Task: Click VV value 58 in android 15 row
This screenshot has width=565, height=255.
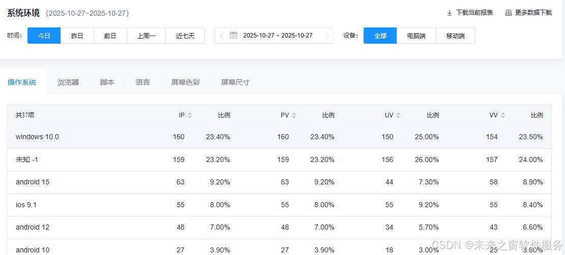Action: (x=494, y=182)
